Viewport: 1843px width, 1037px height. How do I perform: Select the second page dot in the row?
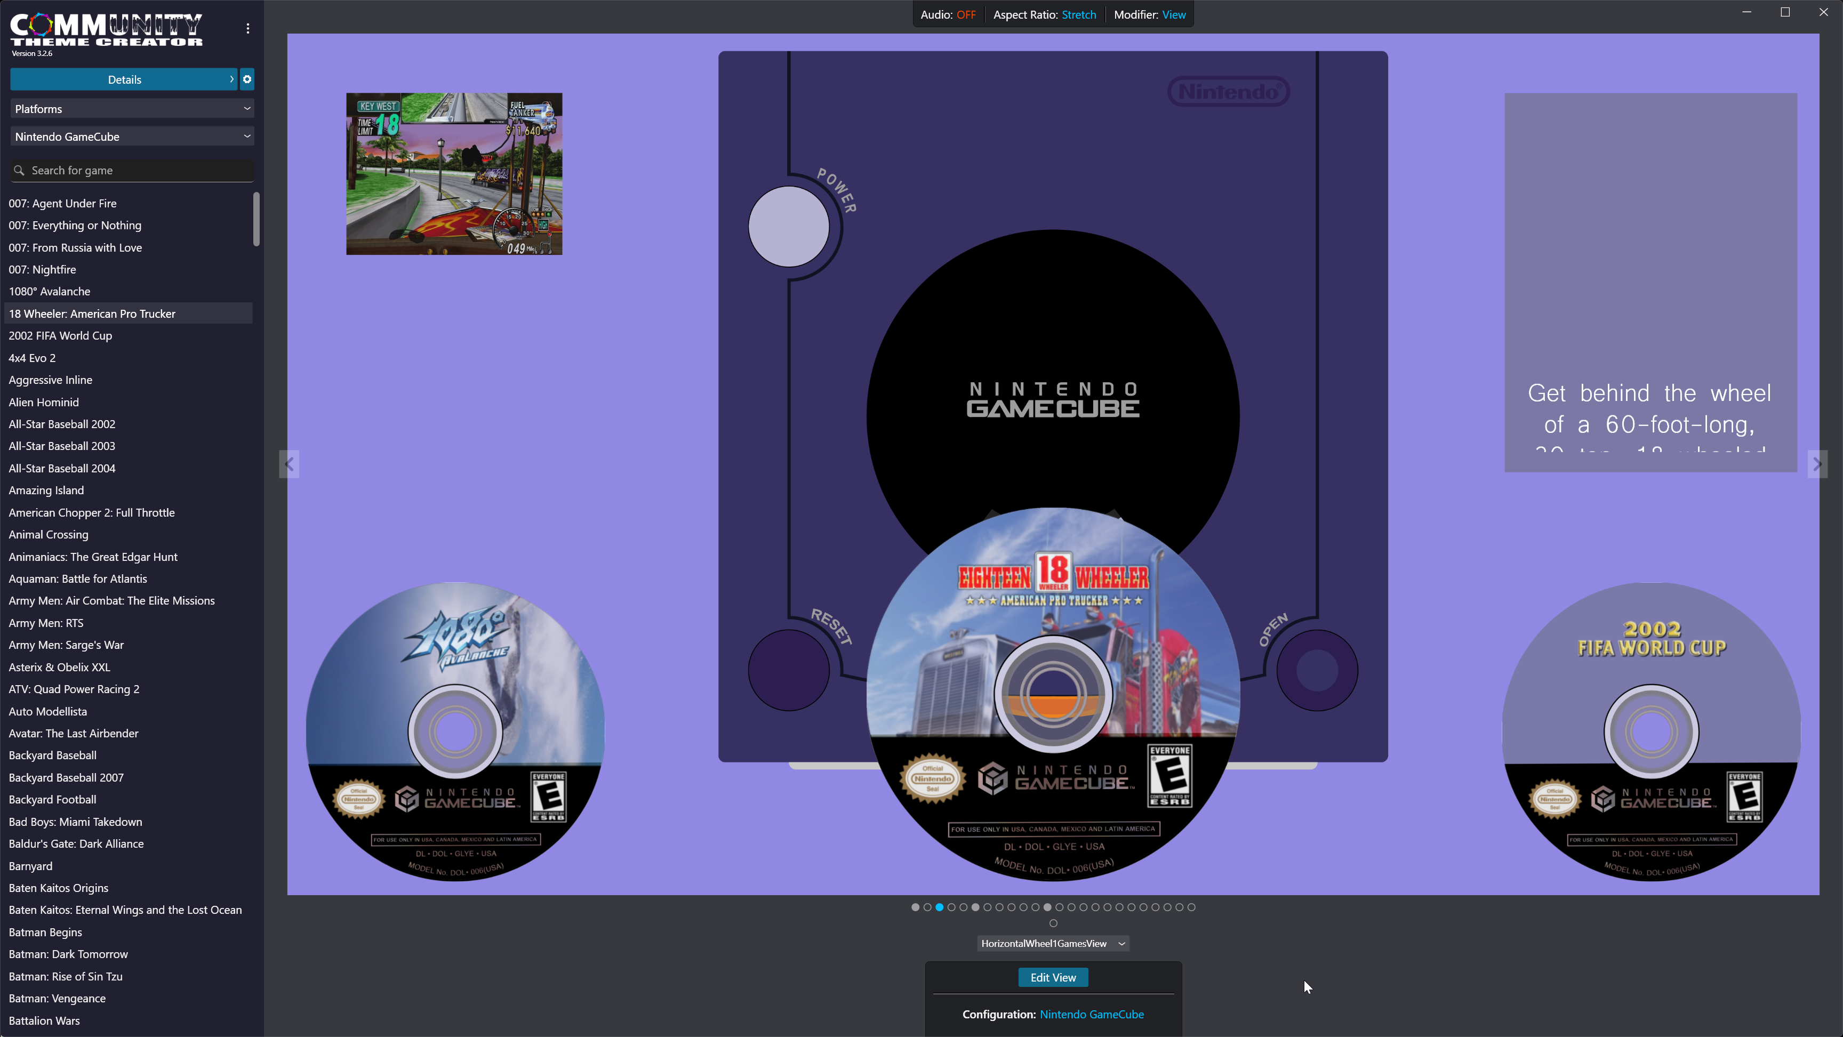(927, 907)
